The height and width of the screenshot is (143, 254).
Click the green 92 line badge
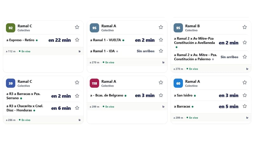(x=10, y=28)
